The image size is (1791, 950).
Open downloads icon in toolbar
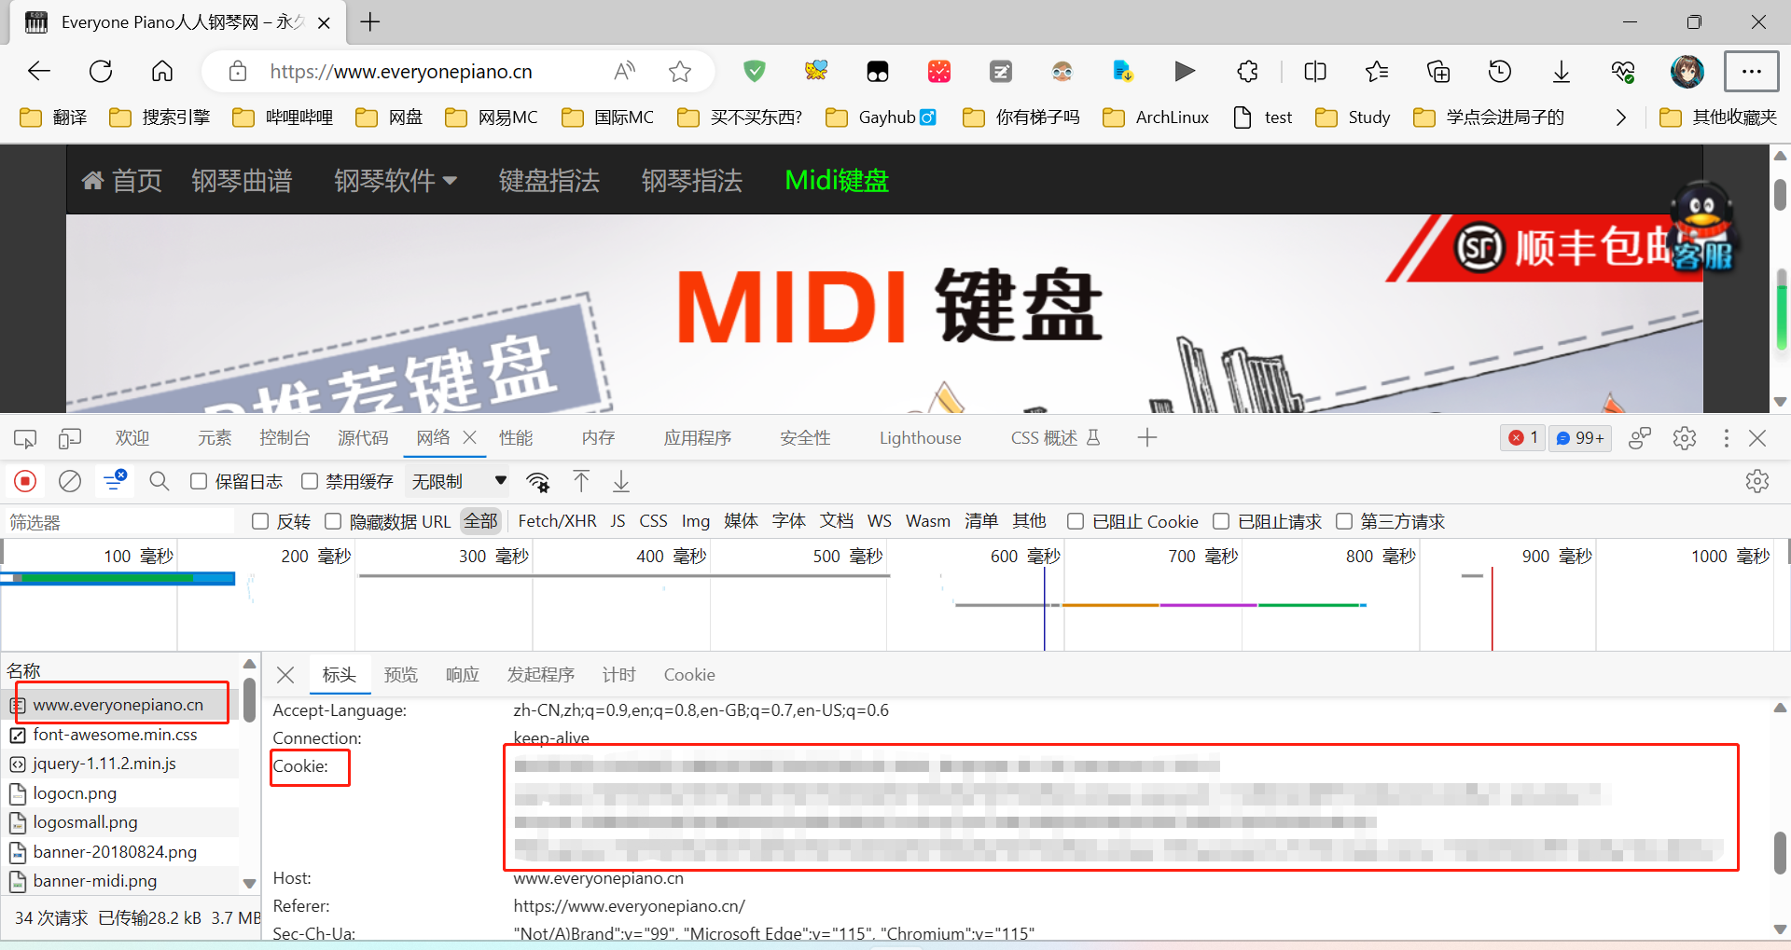pyautogui.click(x=1562, y=71)
